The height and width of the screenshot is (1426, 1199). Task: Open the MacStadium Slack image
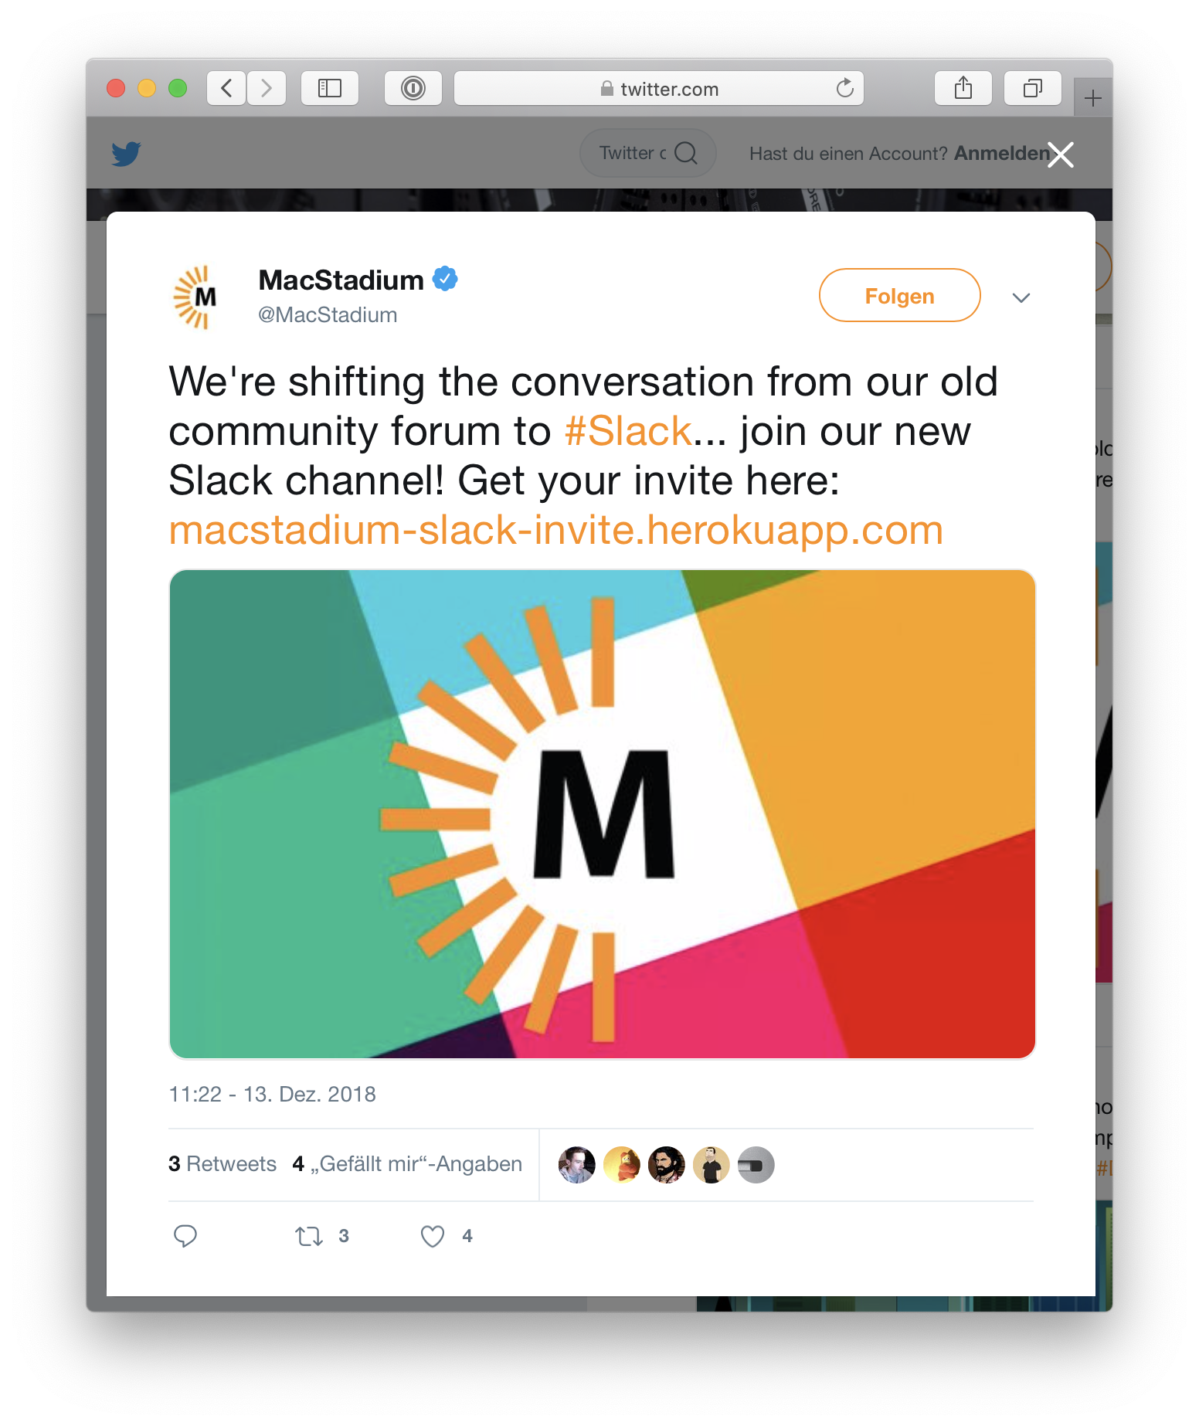602,814
